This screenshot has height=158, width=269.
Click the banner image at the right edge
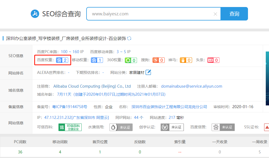tap(267, 78)
